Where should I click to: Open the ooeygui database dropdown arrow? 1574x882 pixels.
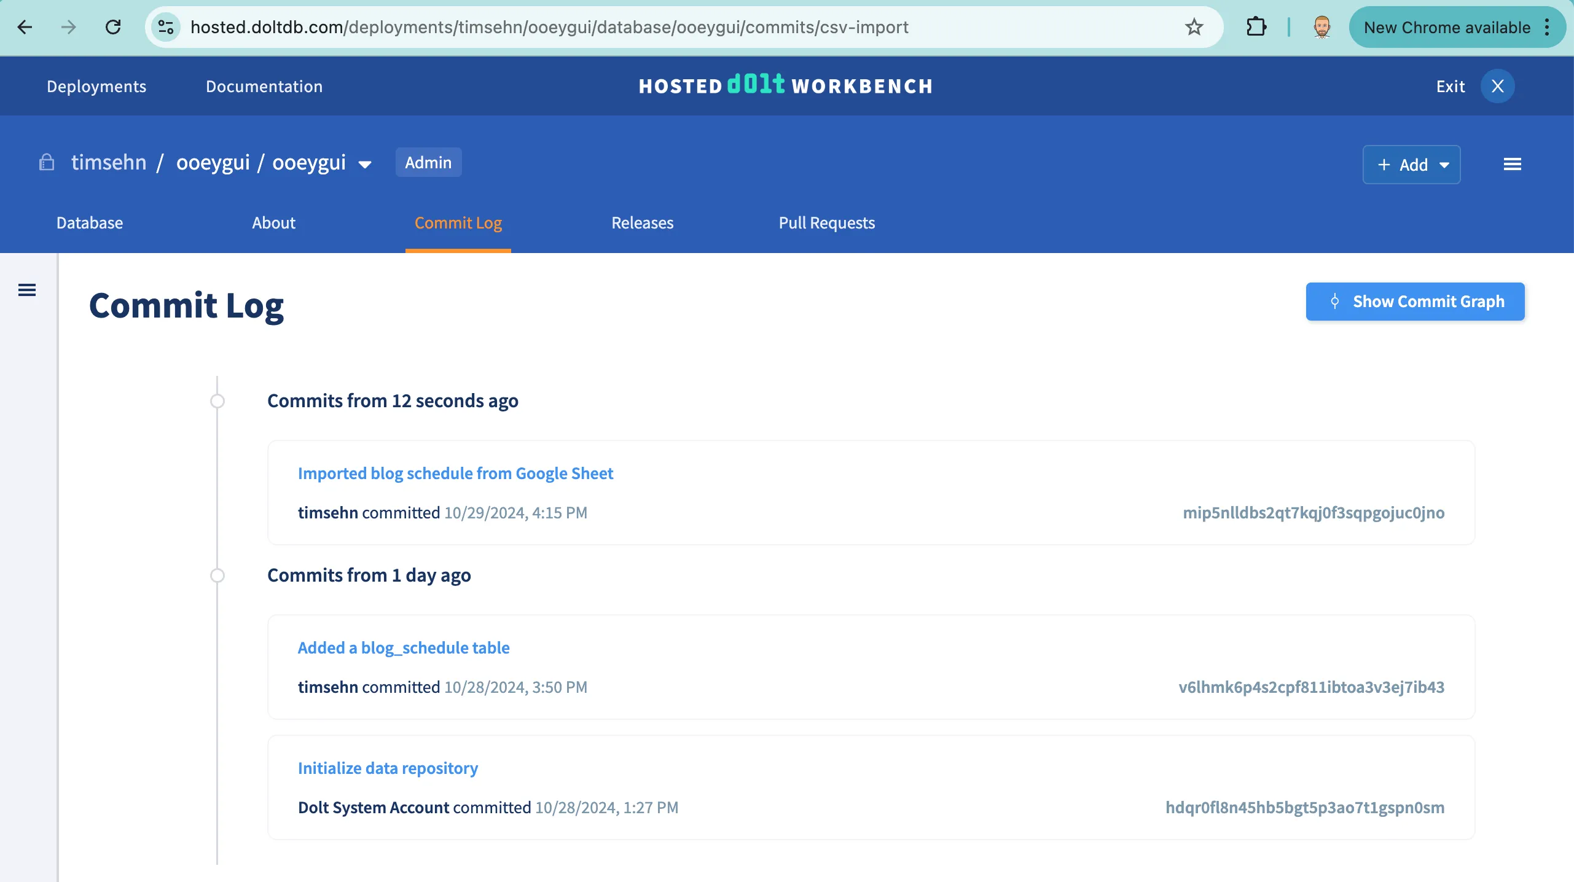(365, 164)
